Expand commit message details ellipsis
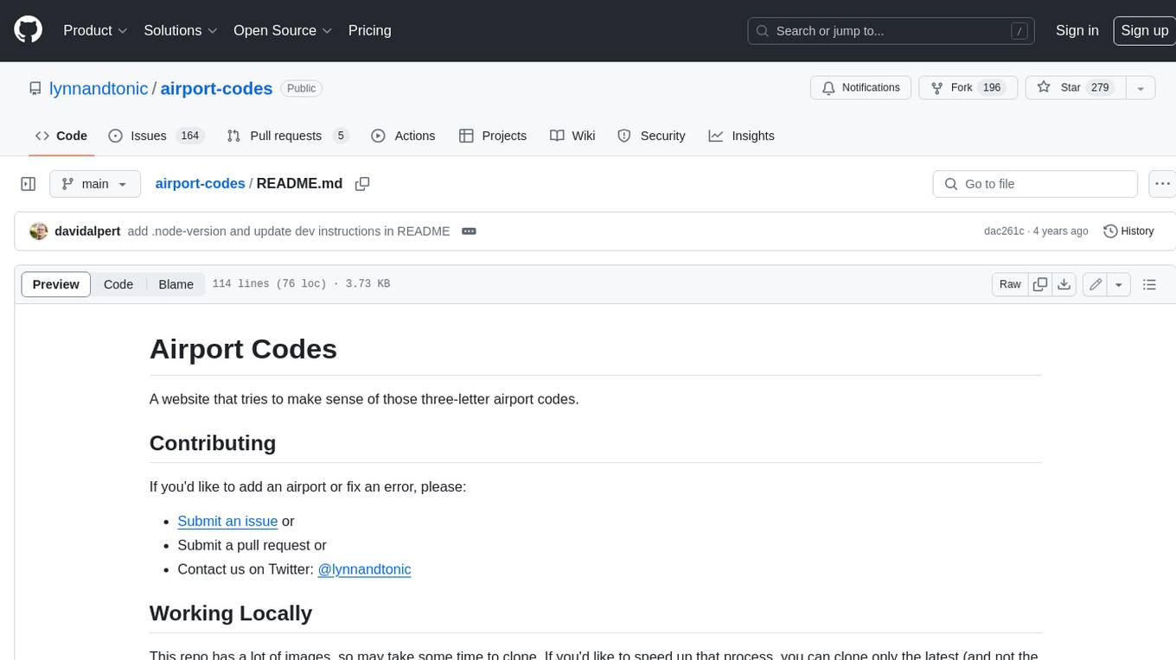This screenshot has height=660, width=1176. 469,231
